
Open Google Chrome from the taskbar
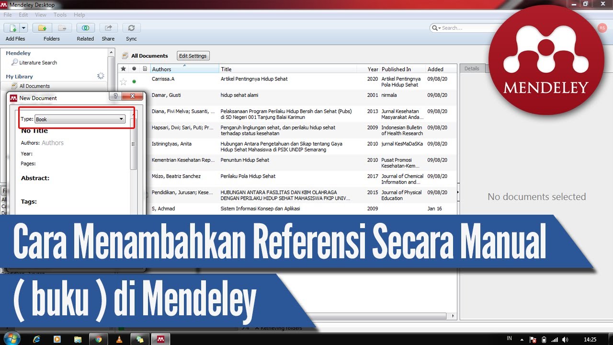click(98, 339)
